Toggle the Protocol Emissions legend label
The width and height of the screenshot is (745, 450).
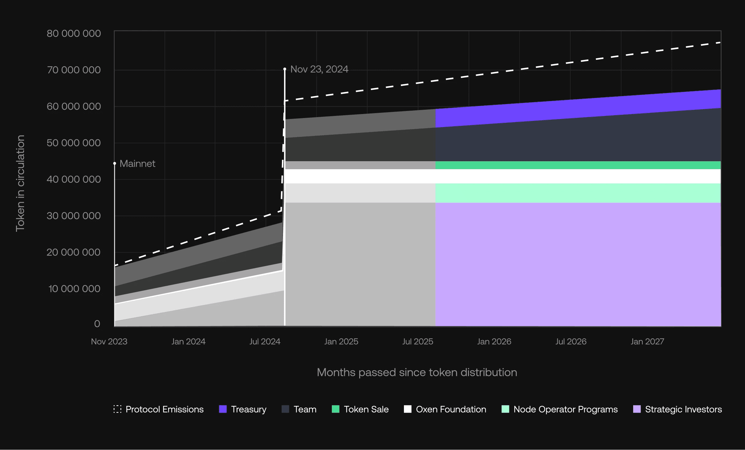coord(165,409)
